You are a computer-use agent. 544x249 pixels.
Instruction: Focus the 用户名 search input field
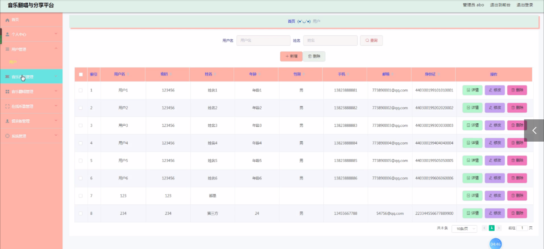click(x=264, y=40)
